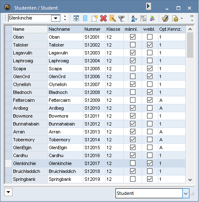Click the männl. column header
This screenshot has width=199, height=202.
point(133,29)
